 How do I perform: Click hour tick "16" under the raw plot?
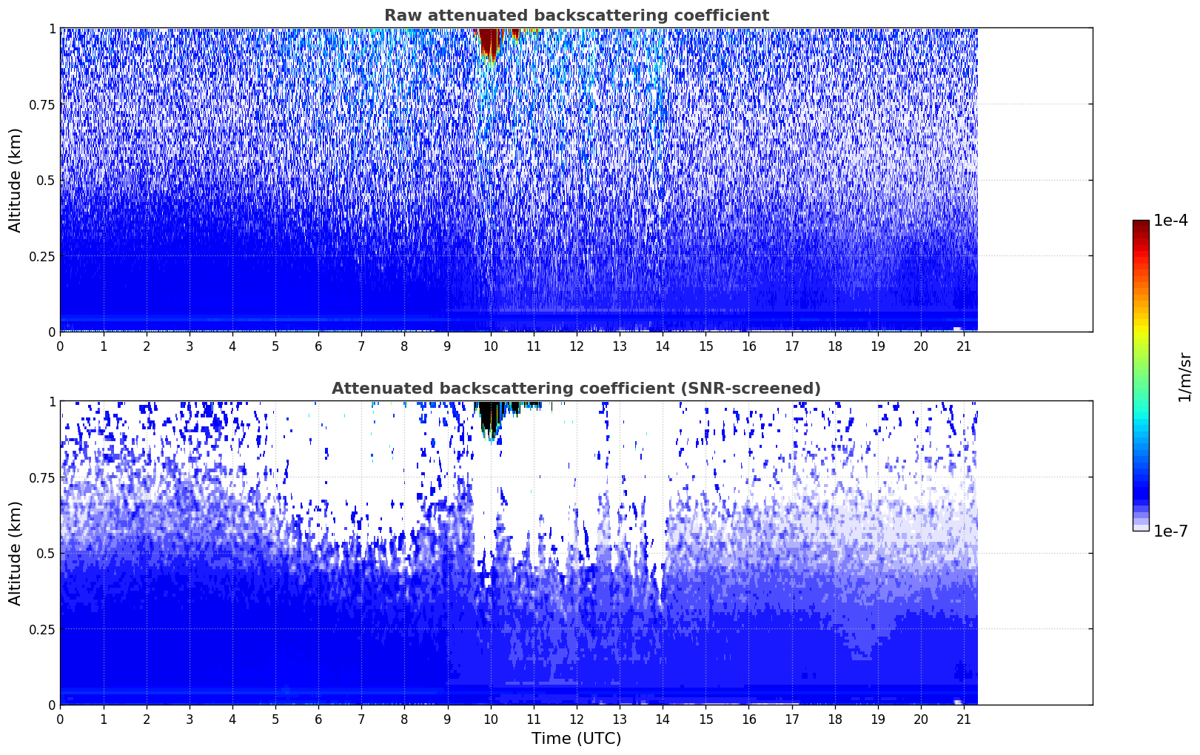[748, 346]
